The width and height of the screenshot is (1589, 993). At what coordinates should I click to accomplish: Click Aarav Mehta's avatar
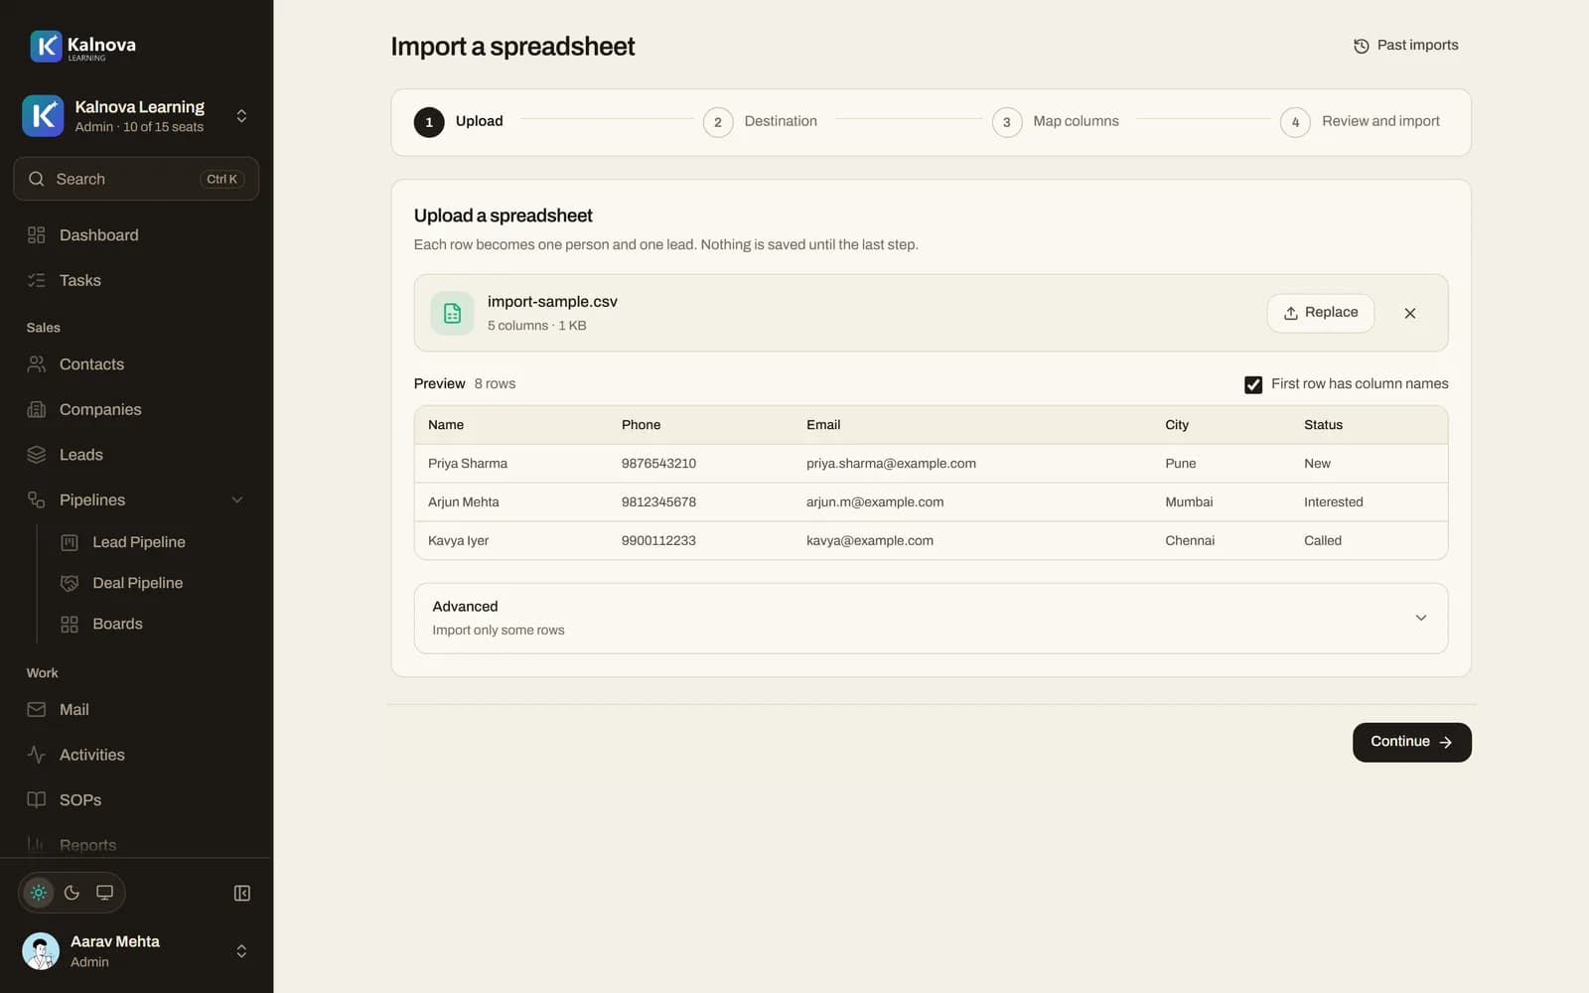(x=41, y=951)
